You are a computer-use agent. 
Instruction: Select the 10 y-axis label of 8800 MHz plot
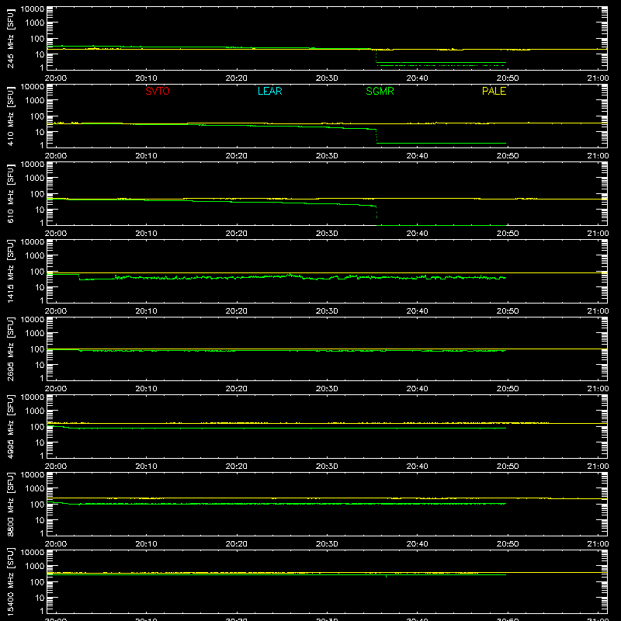[x=40, y=520]
